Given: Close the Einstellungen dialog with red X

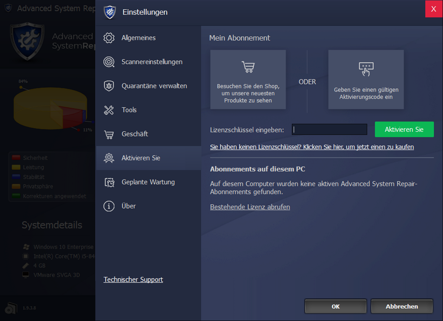Looking at the screenshot, I should pos(434,9).
